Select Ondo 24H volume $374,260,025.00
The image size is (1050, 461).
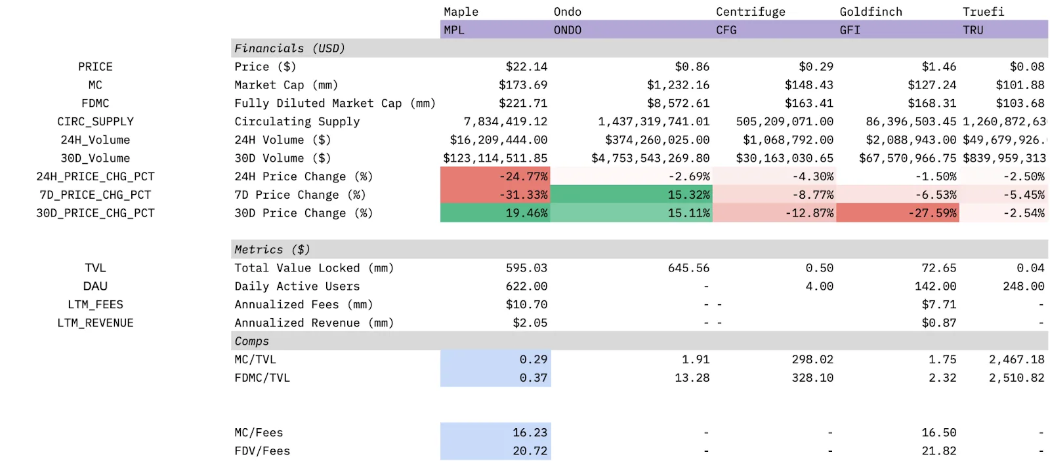tap(658, 140)
